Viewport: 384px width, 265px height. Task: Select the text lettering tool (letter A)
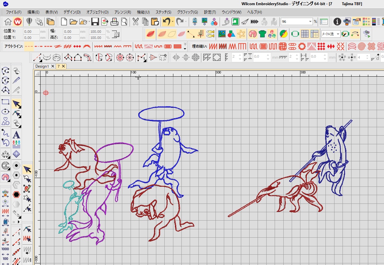tap(16, 135)
